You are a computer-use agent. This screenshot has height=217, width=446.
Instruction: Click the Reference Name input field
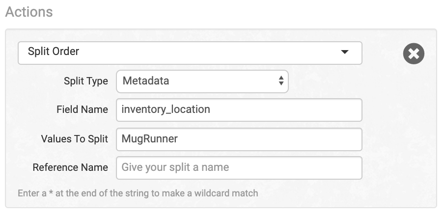pos(239,167)
